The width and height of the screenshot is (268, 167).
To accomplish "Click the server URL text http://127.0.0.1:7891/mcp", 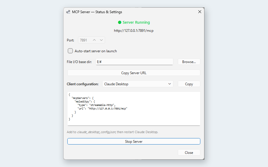I will coord(134,31).
